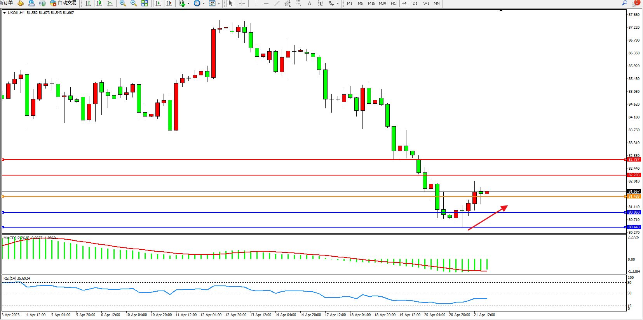
Task: Select the crosshair tool
Action: coord(242,3)
